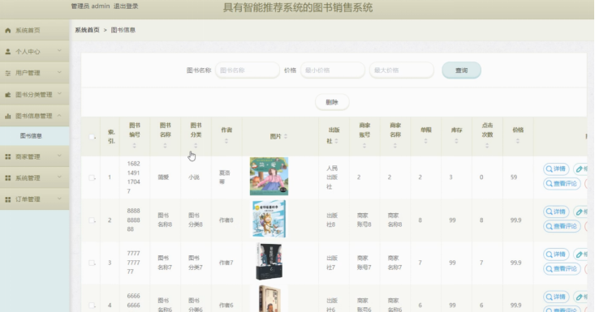This screenshot has width=595, height=312.
Task: Check the checkbox for row 3 图书名称7
Action: tap(92, 263)
